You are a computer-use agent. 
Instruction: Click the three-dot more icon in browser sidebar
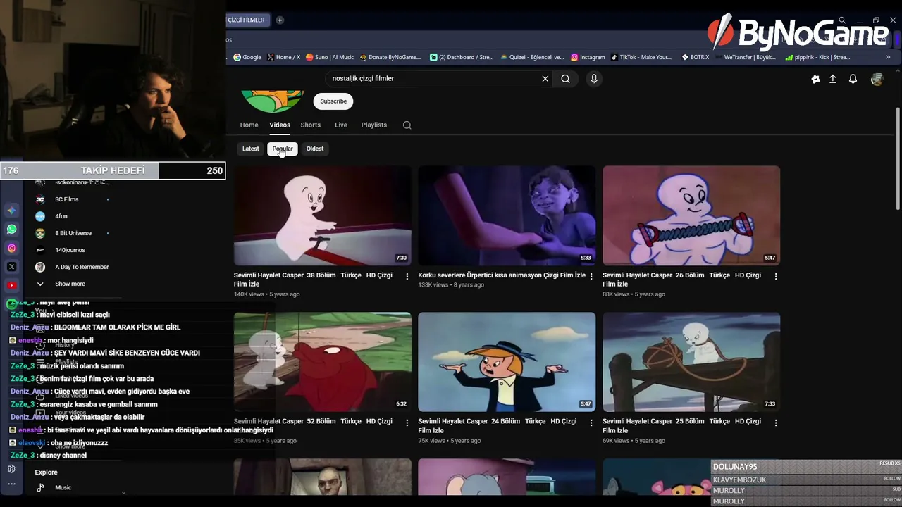click(11, 484)
